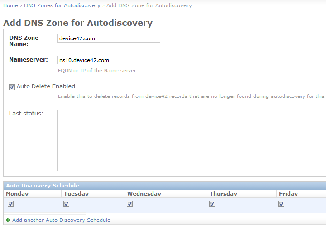Screen dimensions: 326x225
Task: Click the 'Nameserver:' field label
Action: click(x=29, y=60)
